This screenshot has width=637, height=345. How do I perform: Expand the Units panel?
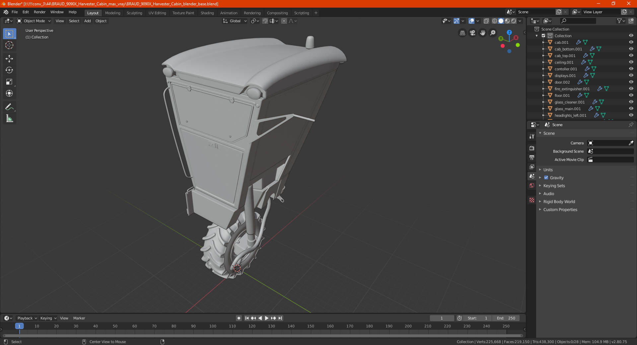pos(548,170)
